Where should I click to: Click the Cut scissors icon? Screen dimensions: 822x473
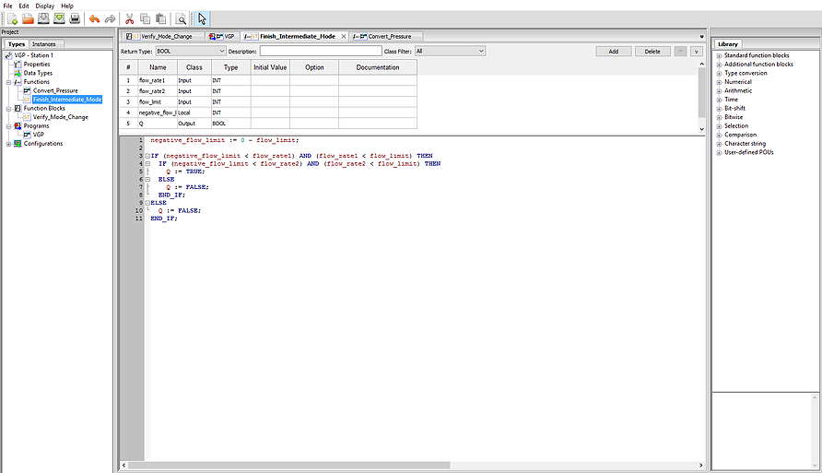tap(129, 18)
